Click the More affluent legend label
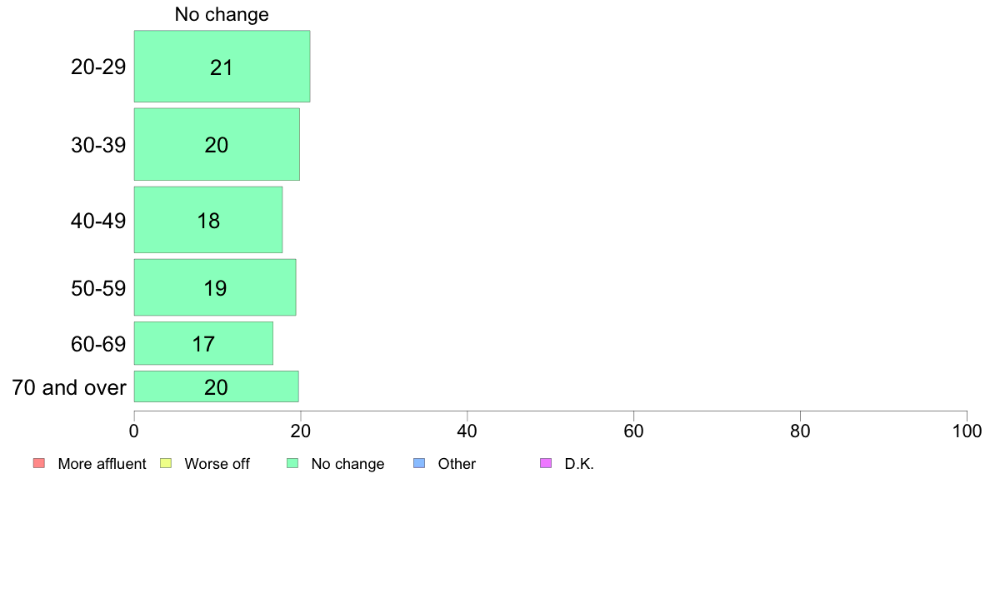 tap(102, 464)
